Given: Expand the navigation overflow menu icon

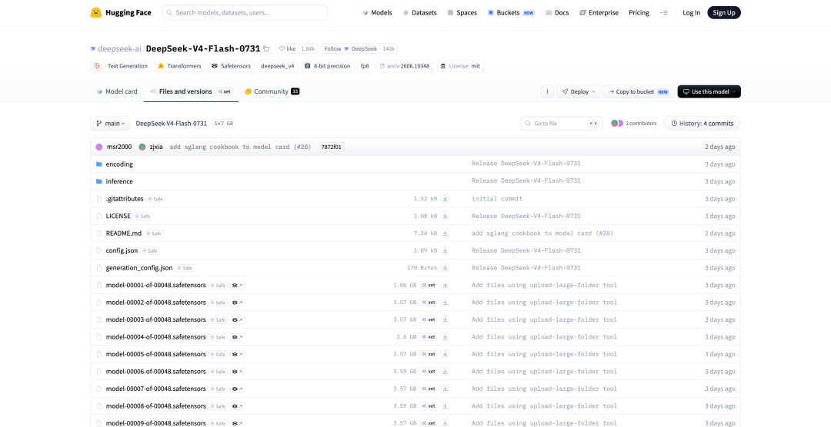Looking at the screenshot, I should click(663, 13).
